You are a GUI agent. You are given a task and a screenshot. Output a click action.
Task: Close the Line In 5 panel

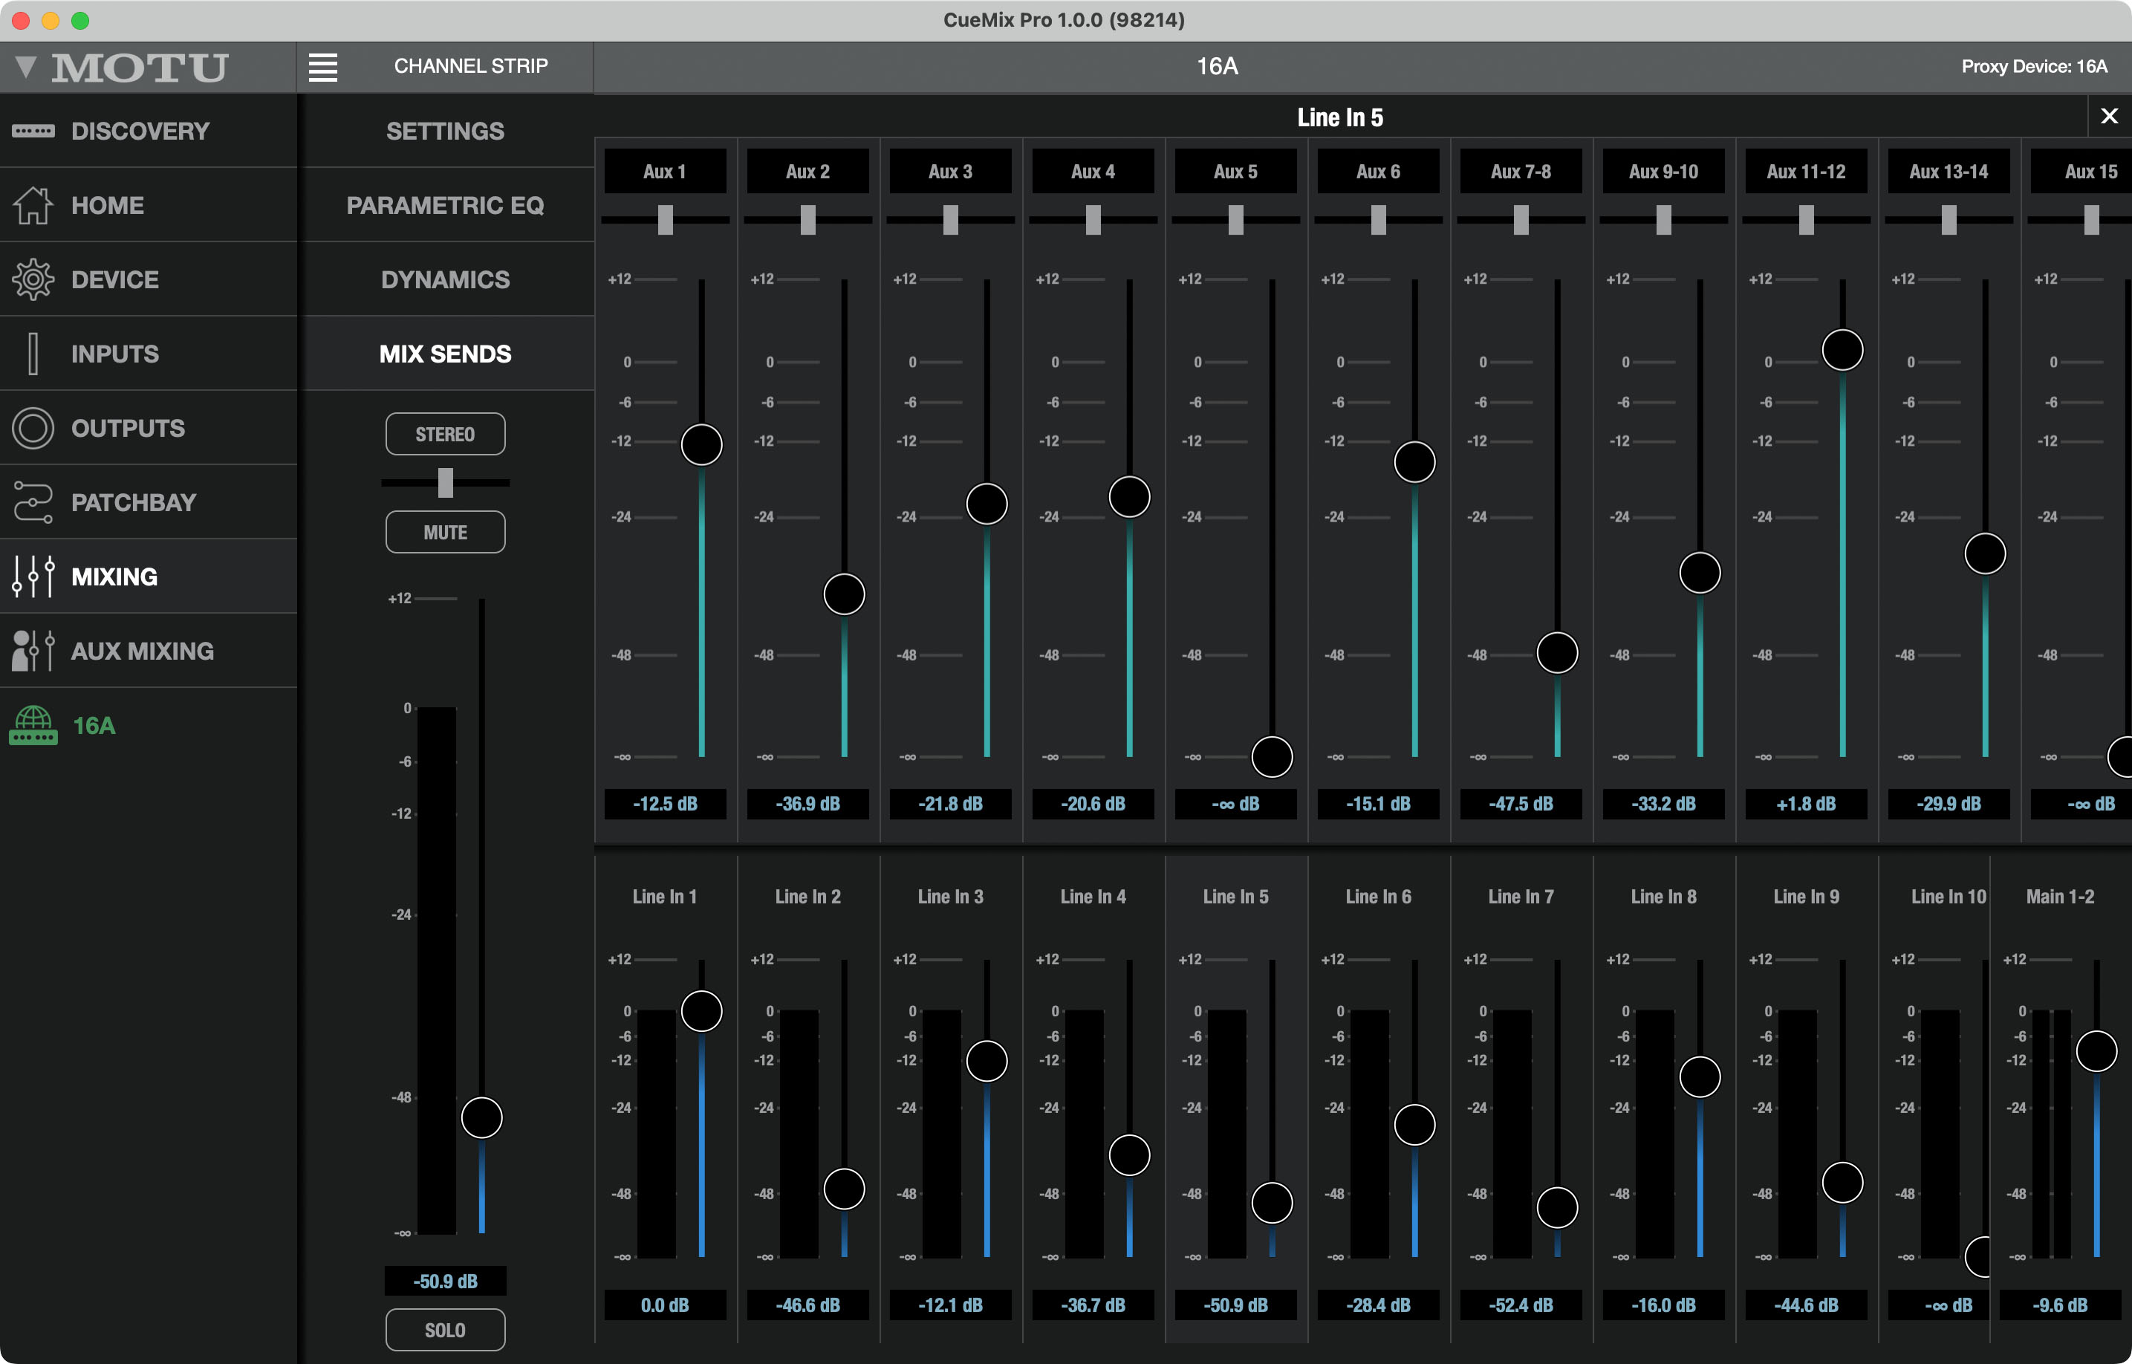click(x=2109, y=116)
